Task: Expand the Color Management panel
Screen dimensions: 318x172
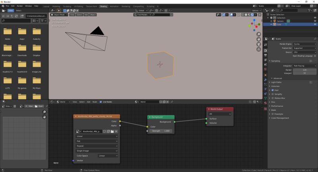Action: [280, 118]
